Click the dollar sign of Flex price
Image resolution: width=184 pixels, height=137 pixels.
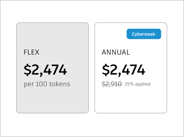point(27,70)
